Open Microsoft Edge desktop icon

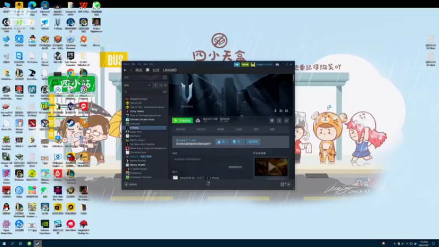(32, 5)
